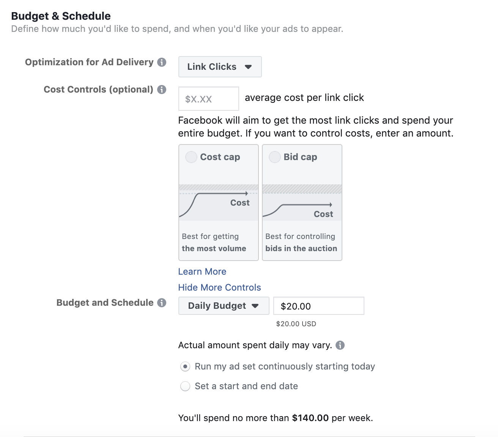The image size is (498, 437).
Task: Click info icon beside Budget and Schedule label
Action: [x=162, y=303]
